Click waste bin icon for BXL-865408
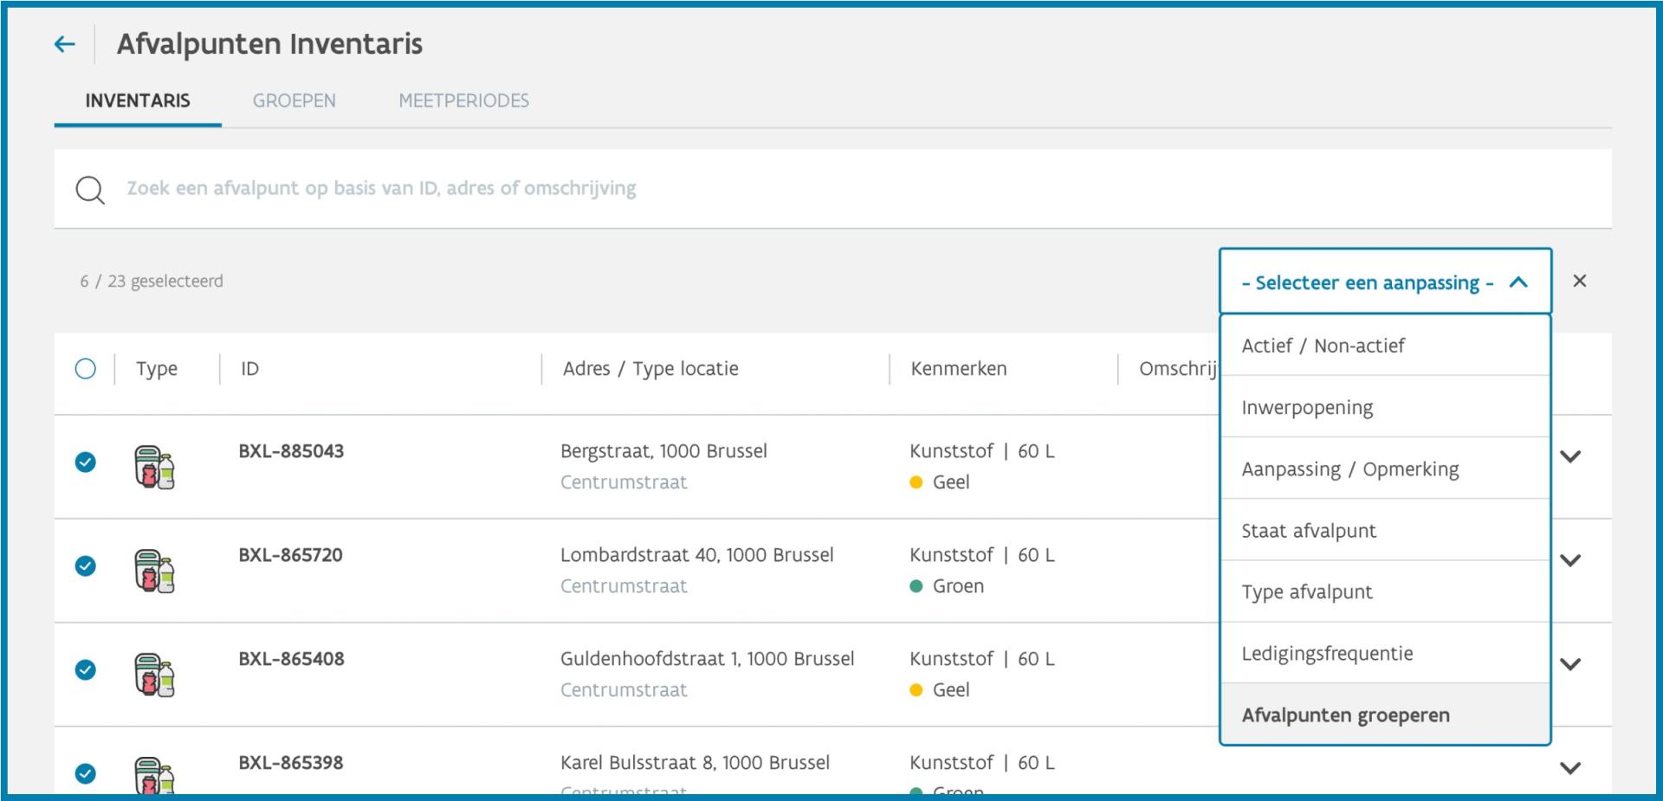This screenshot has height=801, width=1663. pyautogui.click(x=154, y=675)
